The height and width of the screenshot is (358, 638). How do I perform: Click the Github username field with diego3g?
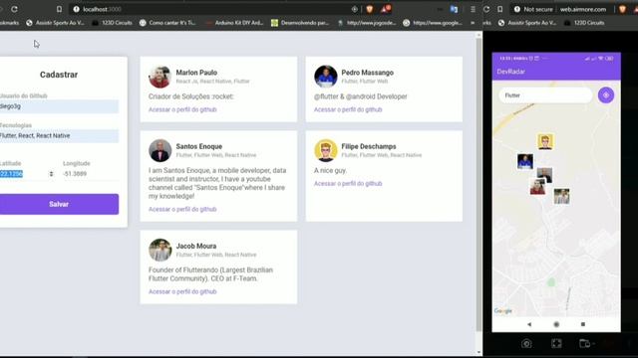click(59, 106)
